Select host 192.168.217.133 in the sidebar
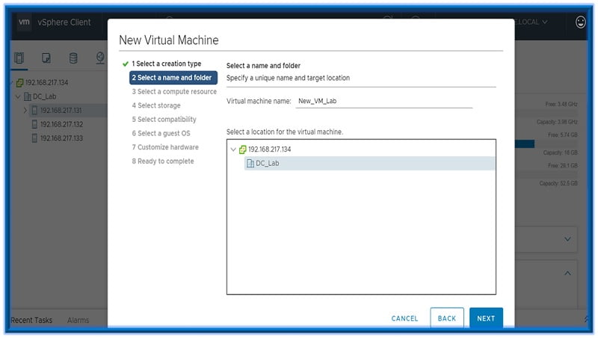 coord(61,138)
